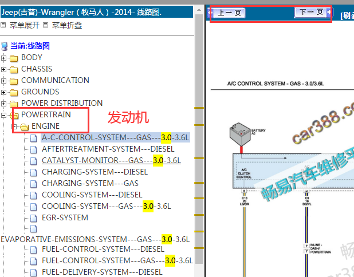Open CATALYST-MONITOR---GAS---3.0-3.6L diagram
Image resolution: width=354 pixels, height=277 pixels.
[111, 160]
